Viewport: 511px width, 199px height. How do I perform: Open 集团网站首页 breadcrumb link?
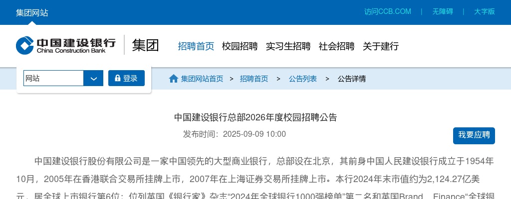(x=202, y=79)
